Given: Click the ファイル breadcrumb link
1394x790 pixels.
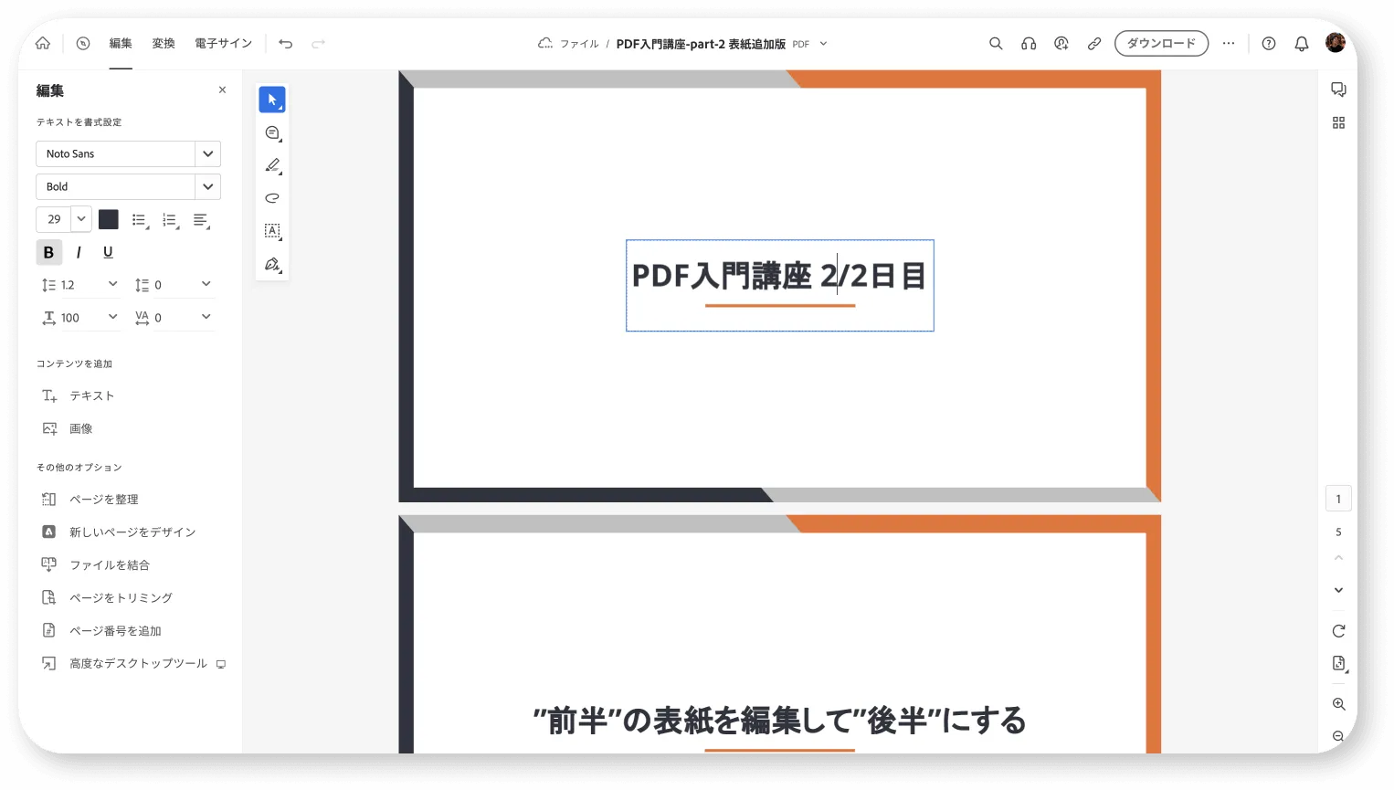Looking at the screenshot, I should click(579, 44).
